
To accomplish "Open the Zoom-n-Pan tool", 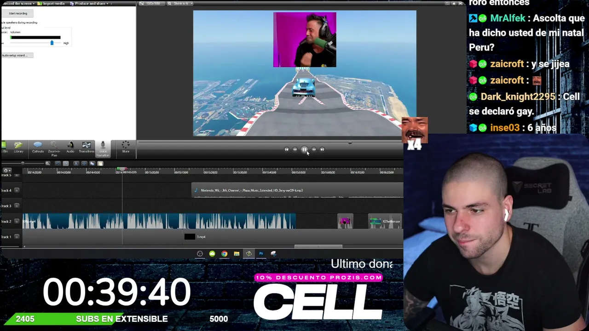I will coord(54,148).
